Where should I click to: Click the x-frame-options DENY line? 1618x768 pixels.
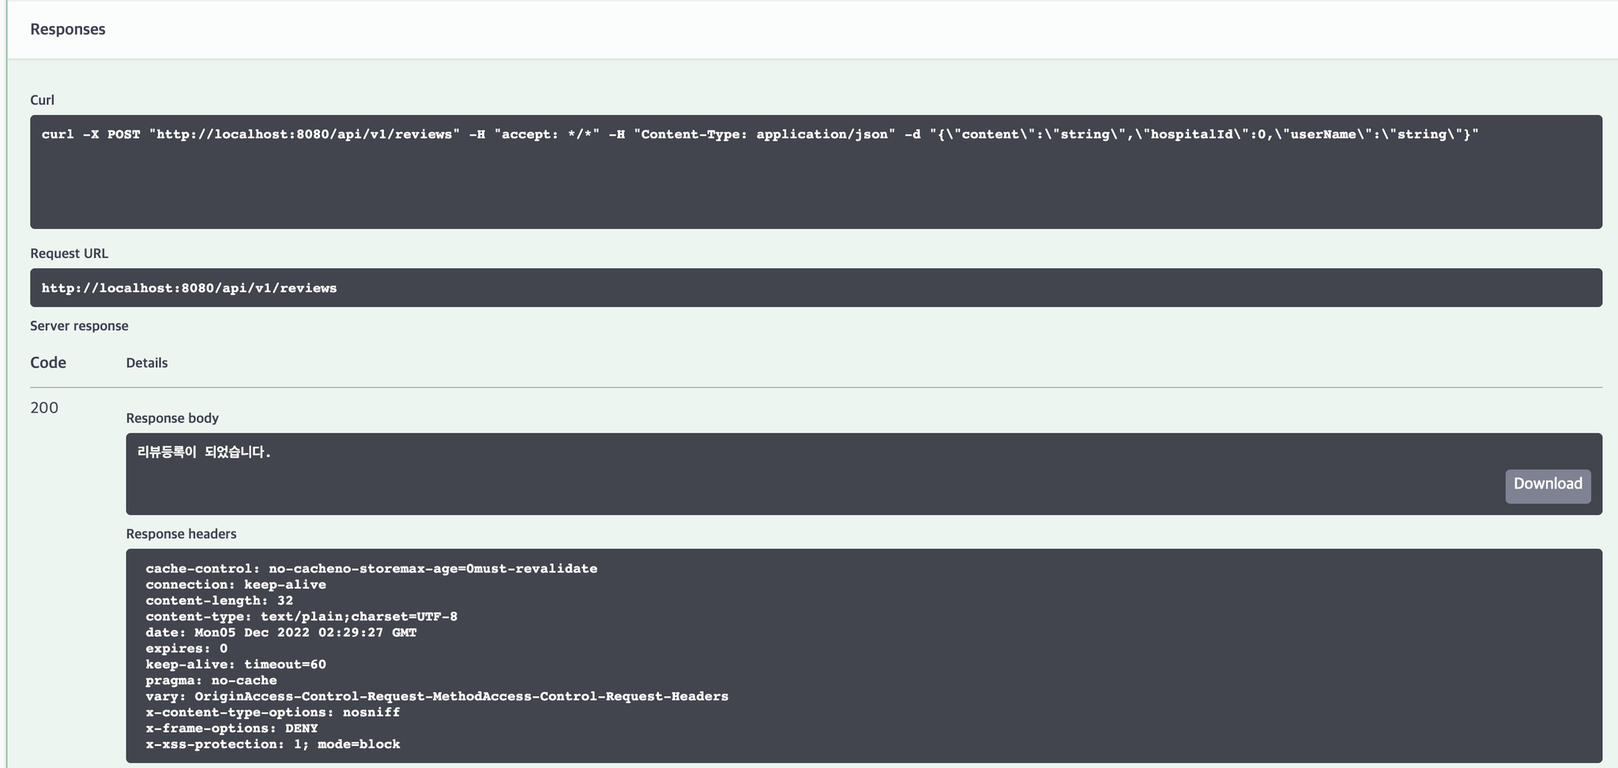click(x=231, y=729)
